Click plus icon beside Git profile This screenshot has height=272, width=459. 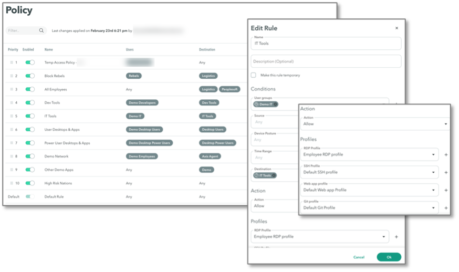tap(446, 208)
